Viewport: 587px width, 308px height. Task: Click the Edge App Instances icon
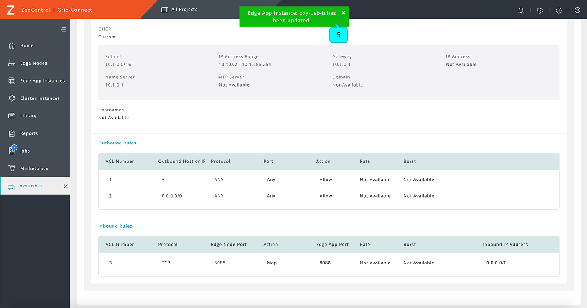12,81
